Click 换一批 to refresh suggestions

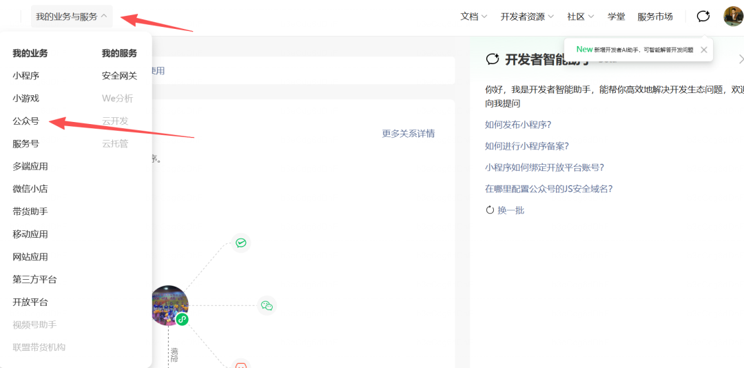[x=511, y=210]
